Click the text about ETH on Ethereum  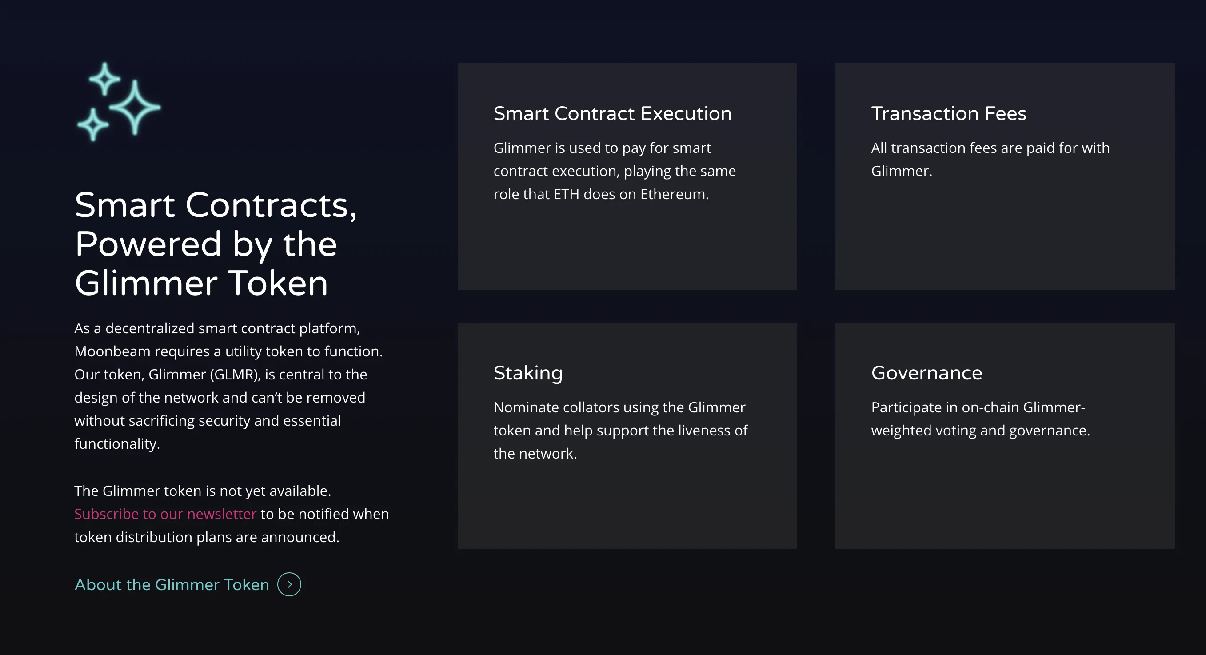(x=601, y=194)
